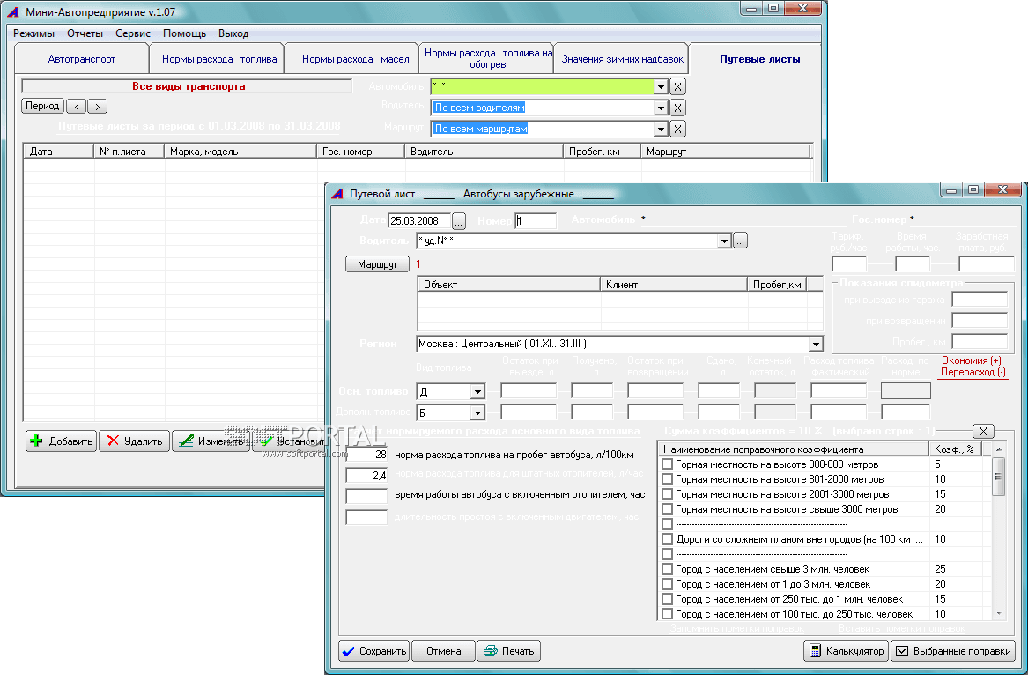
Task: Click Экономия (+) Перерасход (-) label
Action: point(973,366)
